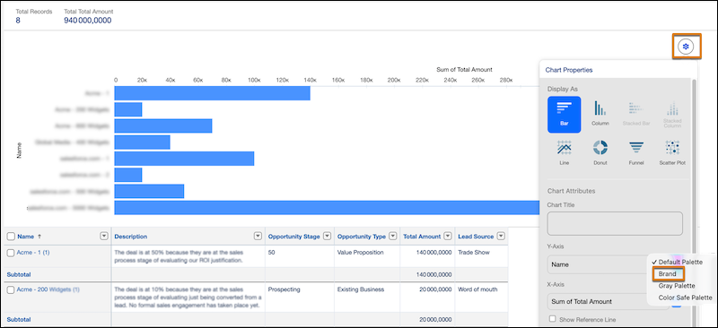Open the X-Axis Sum of Total Amount box

pyautogui.click(x=609, y=301)
